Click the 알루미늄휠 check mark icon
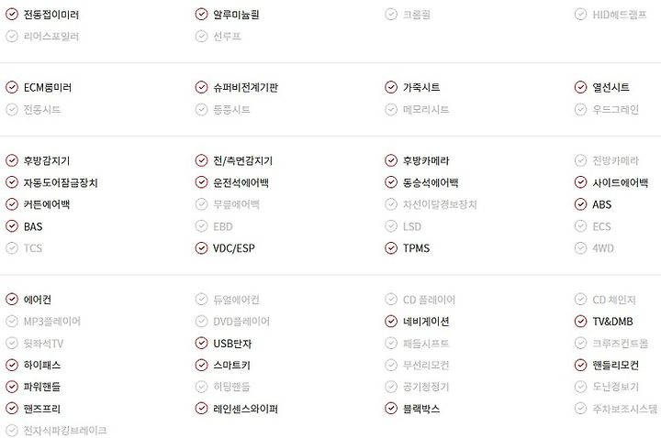Image resolution: width=661 pixels, height=438 pixels. tap(201, 15)
